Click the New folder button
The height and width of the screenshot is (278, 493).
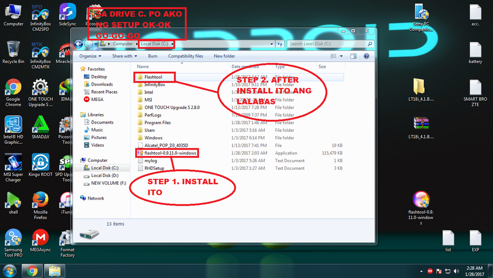tap(224, 56)
